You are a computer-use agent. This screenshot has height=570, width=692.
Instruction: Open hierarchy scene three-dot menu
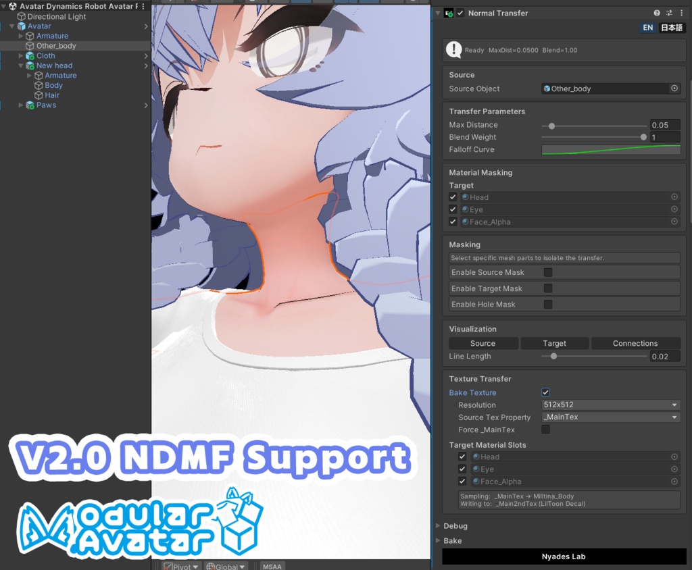(143, 6)
